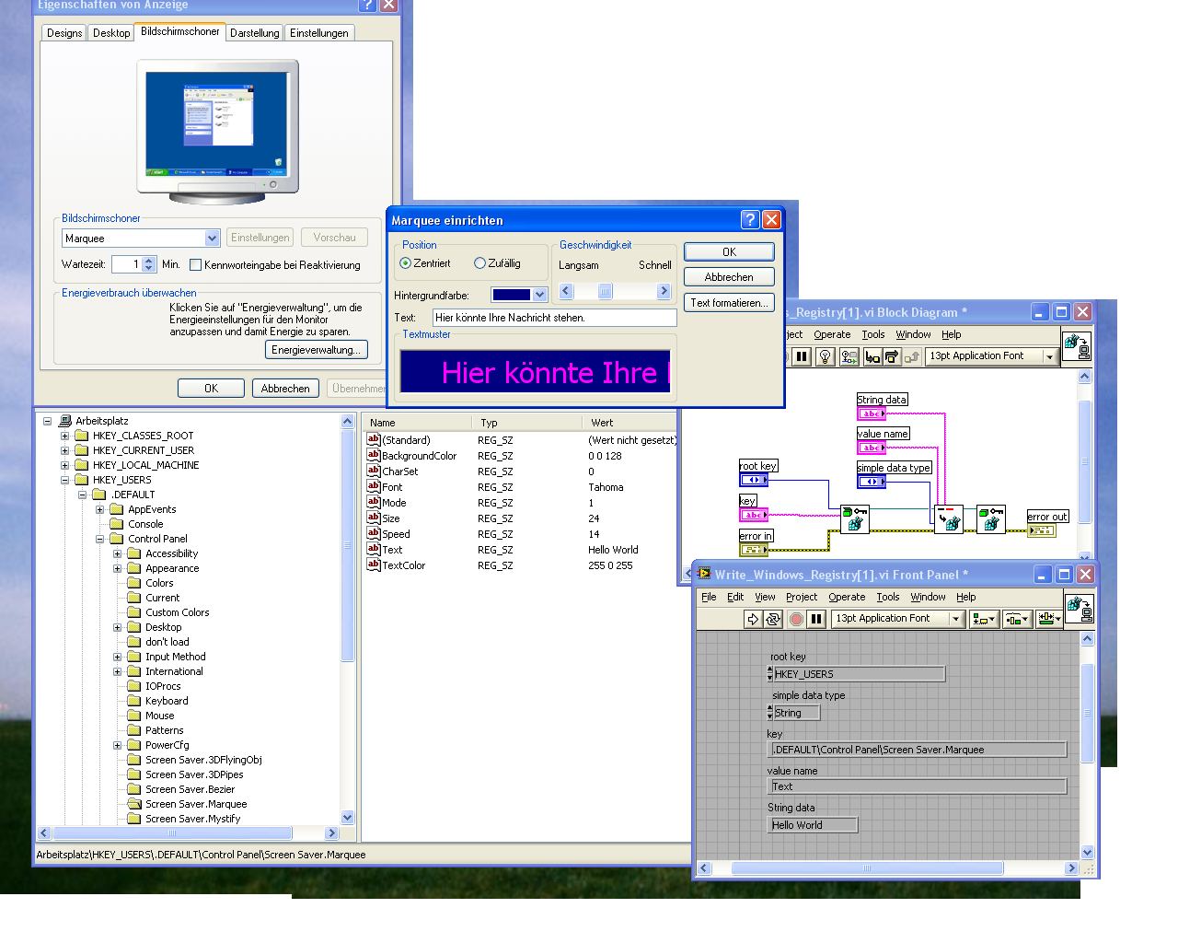Click the Open Registry Key node on diagram
Image resolution: width=1178 pixels, height=943 pixels.
(854, 518)
